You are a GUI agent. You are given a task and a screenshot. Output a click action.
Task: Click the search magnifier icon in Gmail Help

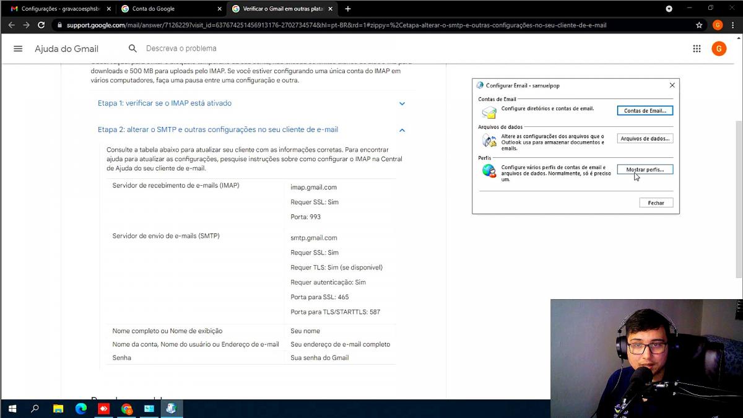click(x=133, y=48)
